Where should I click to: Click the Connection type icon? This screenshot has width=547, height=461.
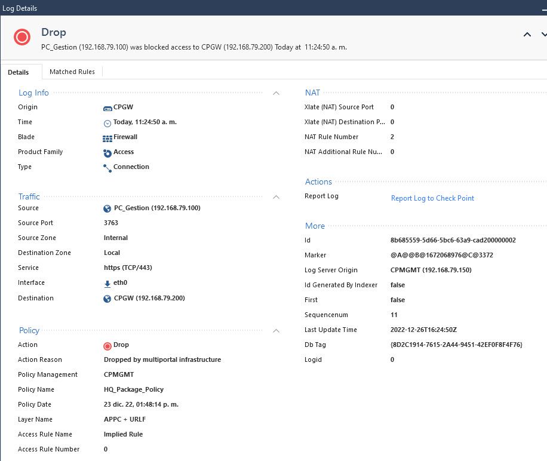[106, 167]
